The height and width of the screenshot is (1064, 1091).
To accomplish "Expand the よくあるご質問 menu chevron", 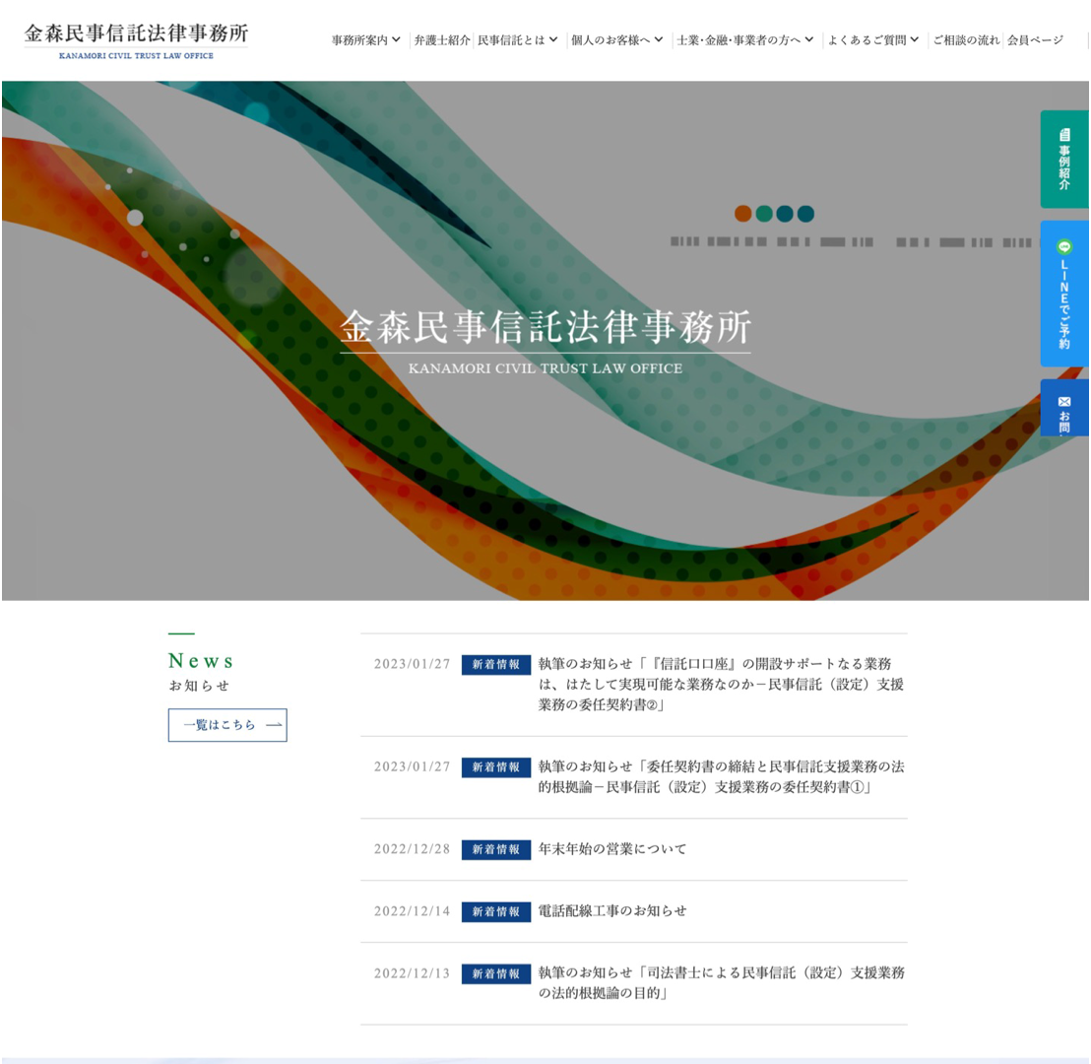I will (915, 39).
